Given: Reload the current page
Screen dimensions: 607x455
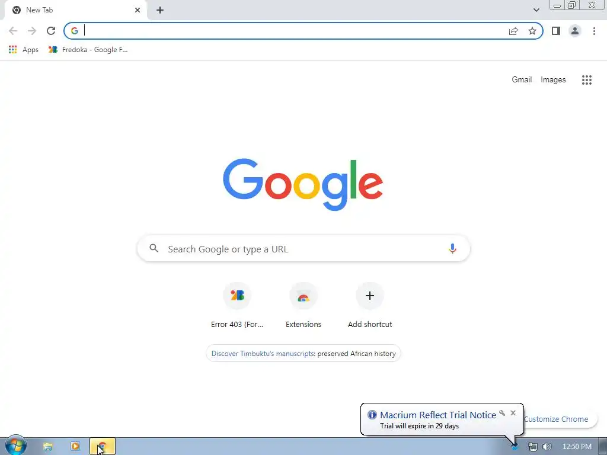Looking at the screenshot, I should (51, 31).
